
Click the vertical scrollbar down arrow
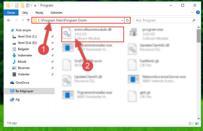coord(199,118)
